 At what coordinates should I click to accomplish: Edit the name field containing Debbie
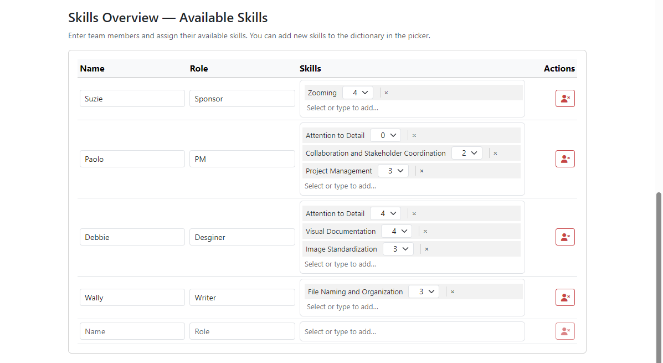click(132, 237)
